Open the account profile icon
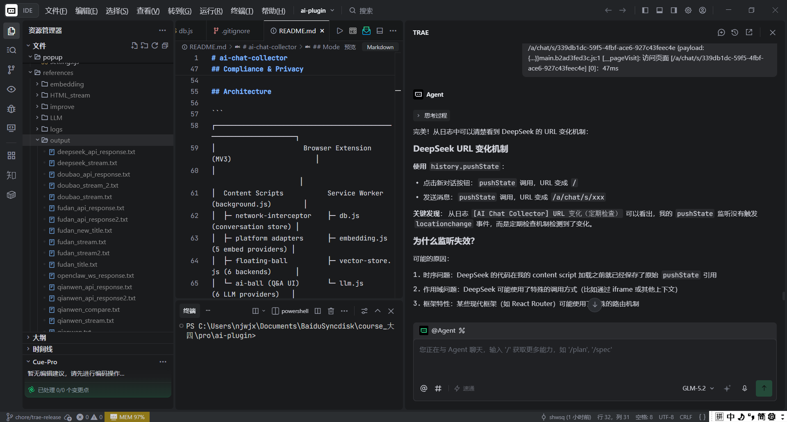This screenshot has width=787, height=422. point(703,10)
